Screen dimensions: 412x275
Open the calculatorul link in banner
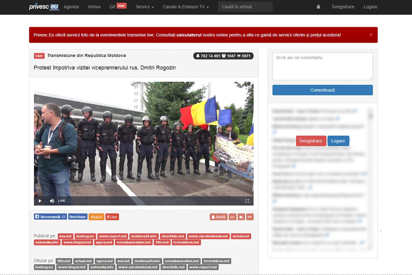tap(189, 35)
